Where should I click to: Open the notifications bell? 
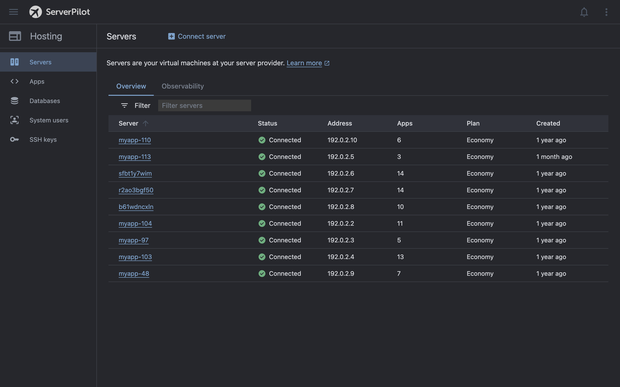coord(584,12)
